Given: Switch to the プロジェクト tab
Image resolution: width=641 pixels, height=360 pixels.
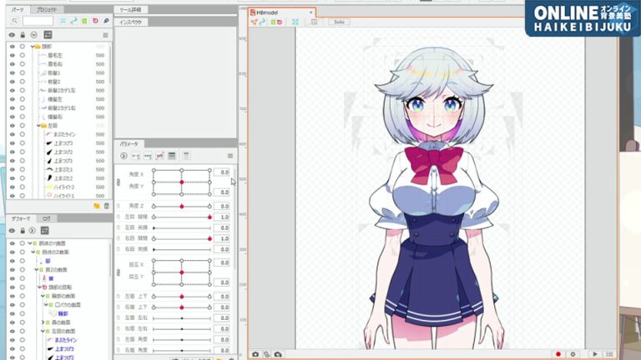Looking at the screenshot, I should point(48,8).
